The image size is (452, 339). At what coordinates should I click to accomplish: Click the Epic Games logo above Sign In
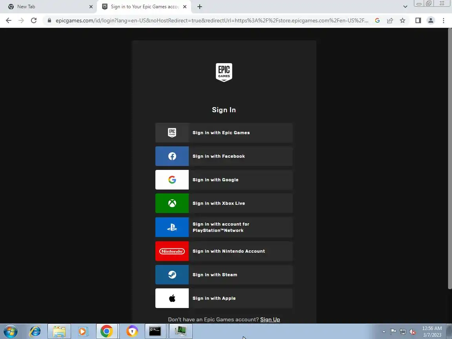coord(224,72)
